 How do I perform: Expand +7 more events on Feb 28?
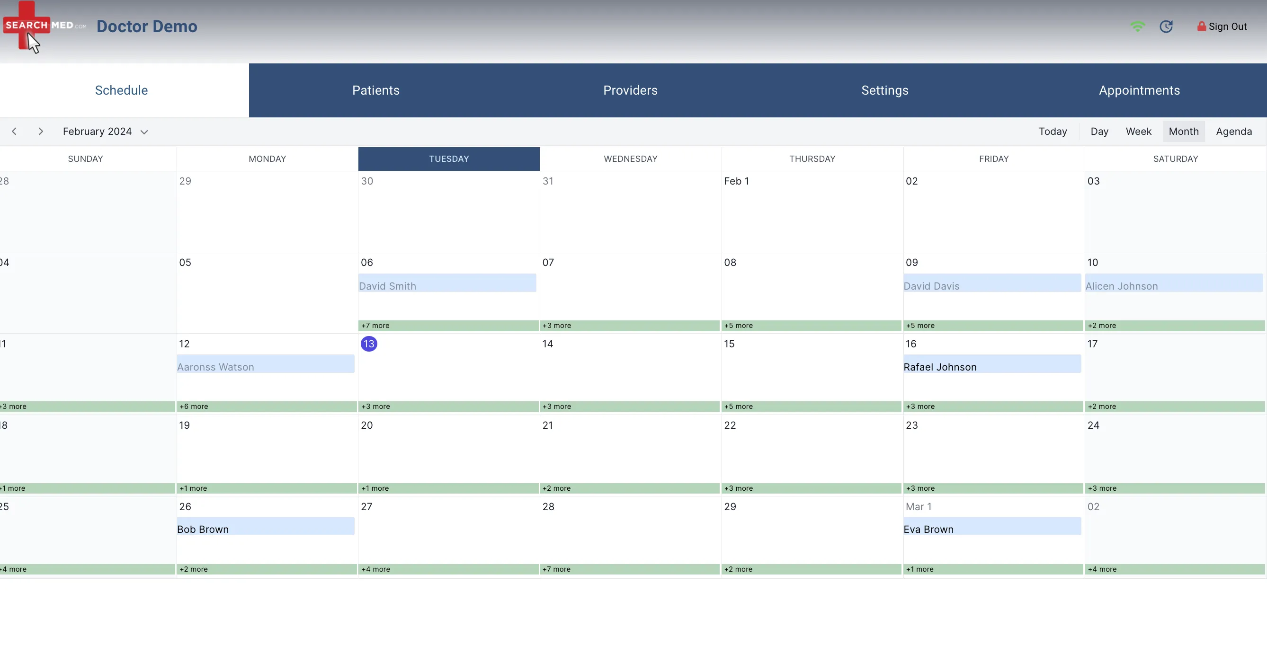[630, 569]
